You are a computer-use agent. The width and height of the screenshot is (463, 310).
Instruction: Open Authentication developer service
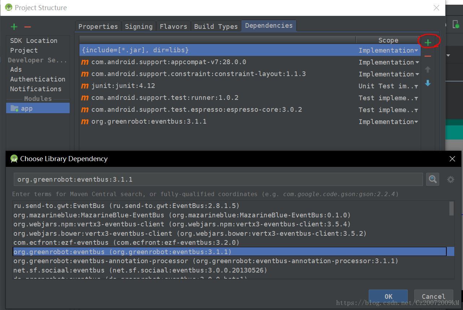coord(38,79)
